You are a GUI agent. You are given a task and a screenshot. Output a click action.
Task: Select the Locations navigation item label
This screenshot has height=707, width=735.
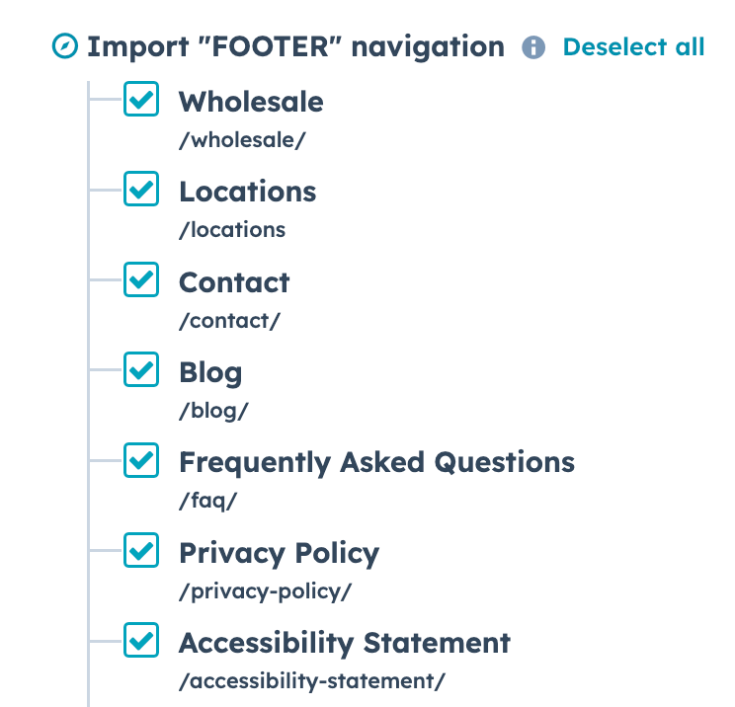click(247, 192)
